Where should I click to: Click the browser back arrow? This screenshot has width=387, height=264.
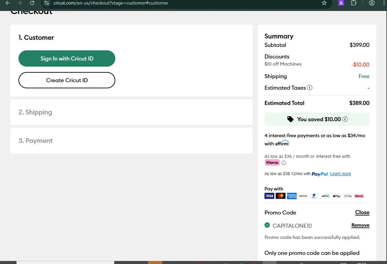(x=8, y=3)
